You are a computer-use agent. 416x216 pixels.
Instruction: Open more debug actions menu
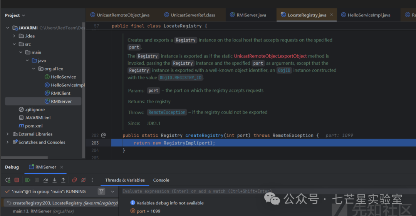coord(92,180)
